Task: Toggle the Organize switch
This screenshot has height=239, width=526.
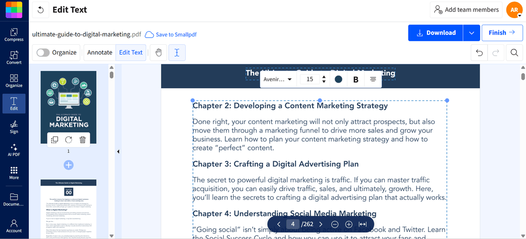Action: pos(43,53)
